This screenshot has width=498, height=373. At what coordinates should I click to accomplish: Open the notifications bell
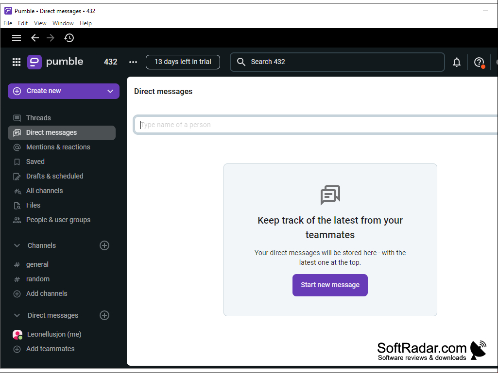coord(457,62)
